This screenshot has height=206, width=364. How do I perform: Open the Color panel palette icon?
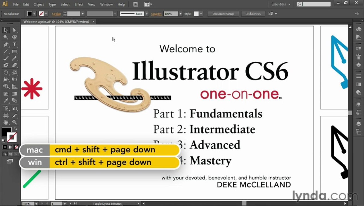(359, 29)
